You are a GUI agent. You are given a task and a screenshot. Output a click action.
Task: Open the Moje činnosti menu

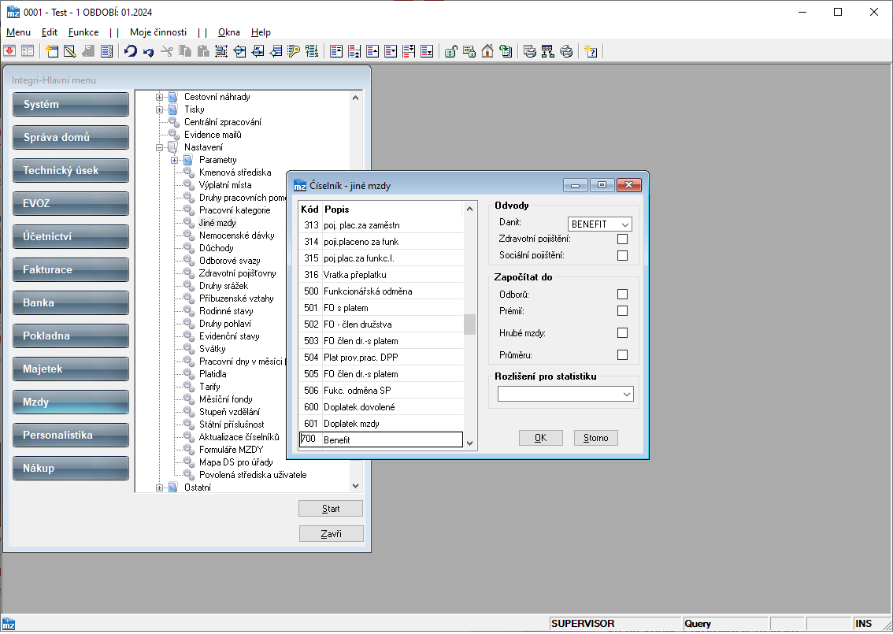pyautogui.click(x=158, y=32)
